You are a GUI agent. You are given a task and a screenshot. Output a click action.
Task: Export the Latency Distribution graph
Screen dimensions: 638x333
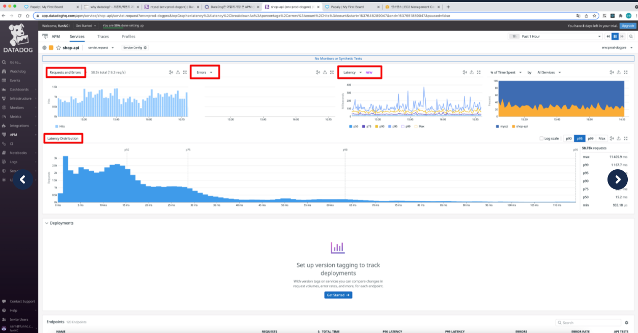pos(618,138)
